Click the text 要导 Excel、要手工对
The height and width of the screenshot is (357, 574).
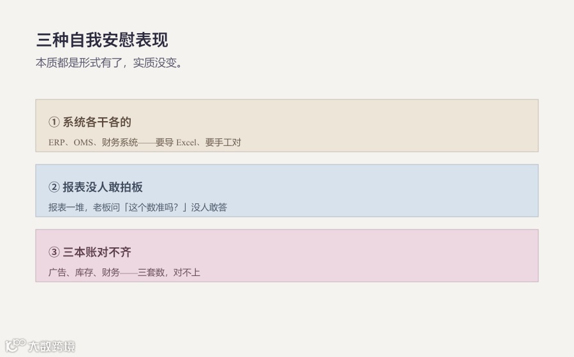[x=198, y=142]
